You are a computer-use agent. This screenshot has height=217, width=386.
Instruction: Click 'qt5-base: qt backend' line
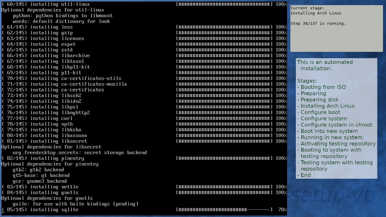coord(41,175)
